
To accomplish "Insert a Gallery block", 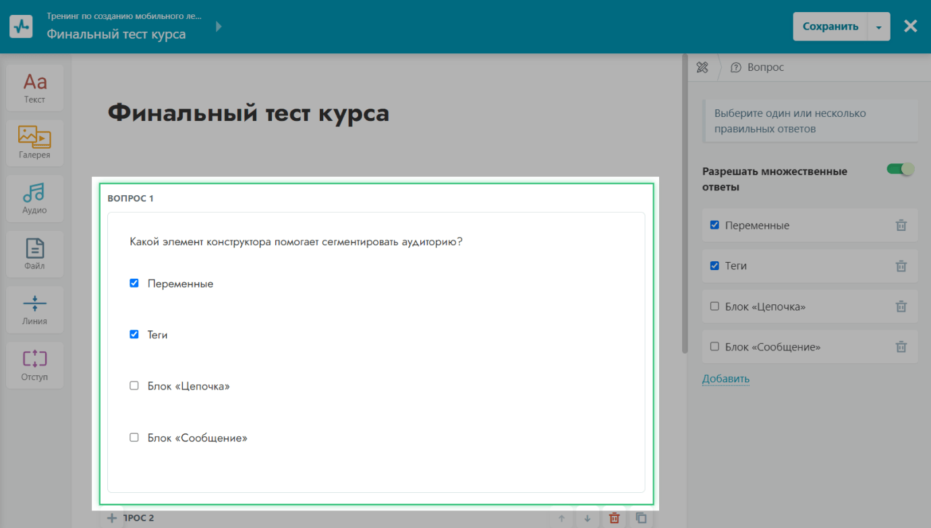I will click(x=34, y=143).
